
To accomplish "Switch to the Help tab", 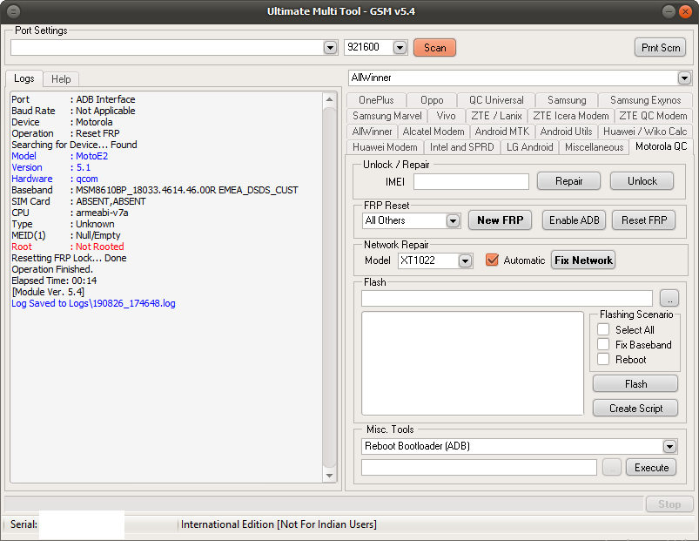I will 61,79.
